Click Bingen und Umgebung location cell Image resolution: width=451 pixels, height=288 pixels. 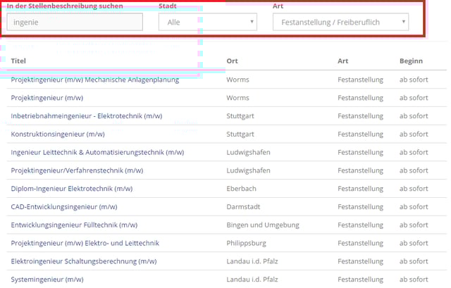263,225
